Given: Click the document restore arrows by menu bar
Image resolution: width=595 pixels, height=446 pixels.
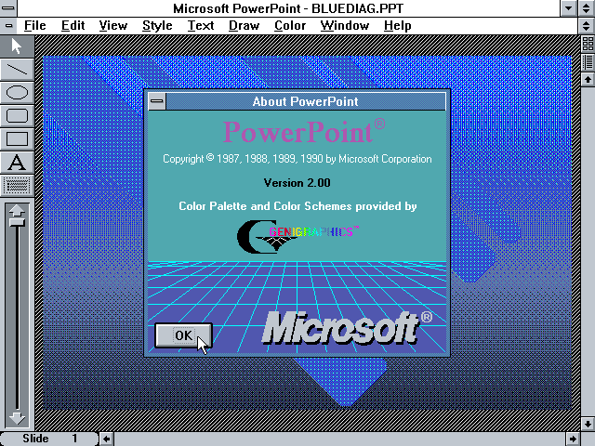Looking at the screenshot, I should [587, 26].
